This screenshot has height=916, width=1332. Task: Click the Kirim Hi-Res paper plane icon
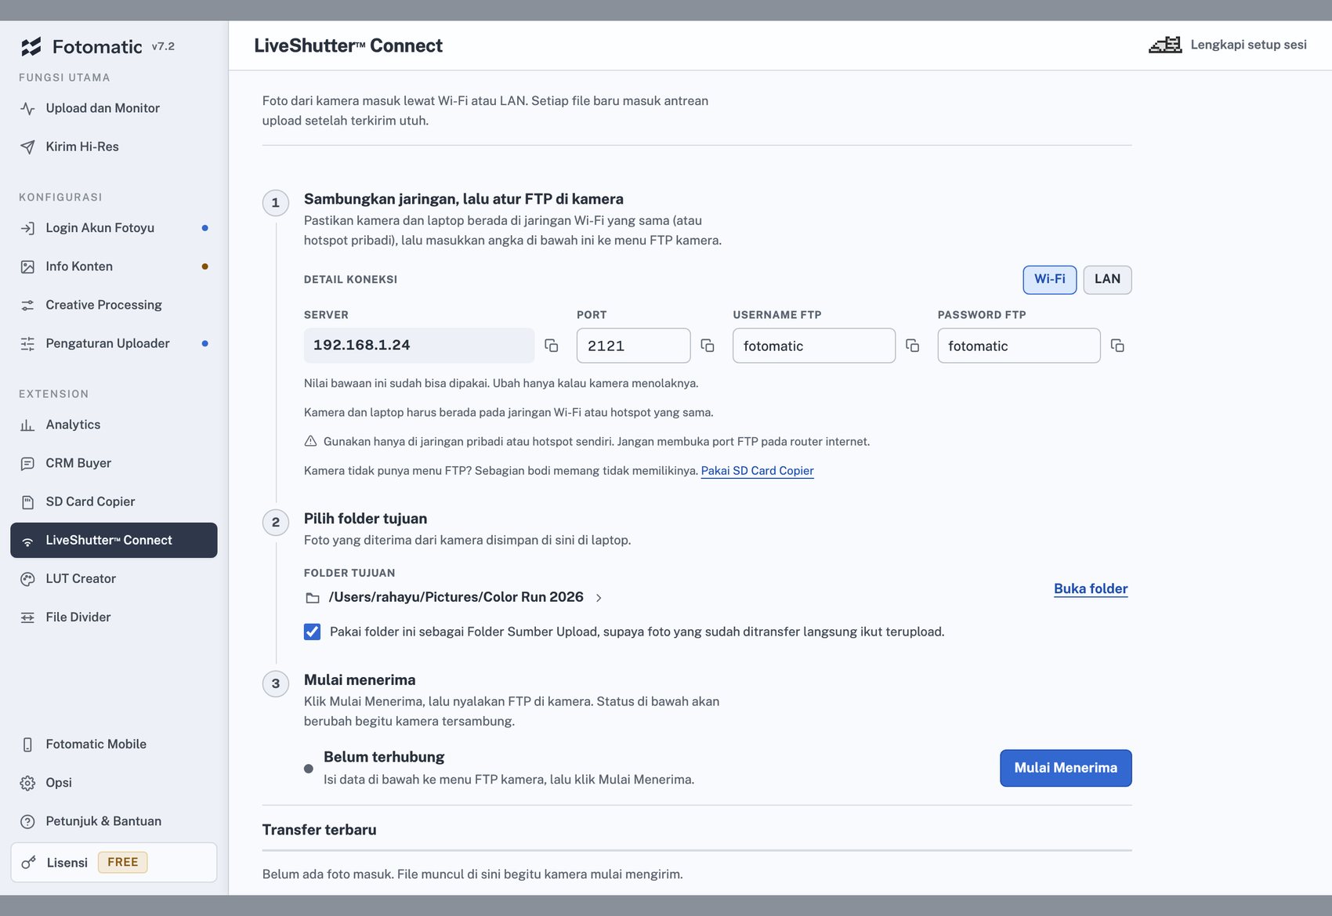pyautogui.click(x=27, y=147)
